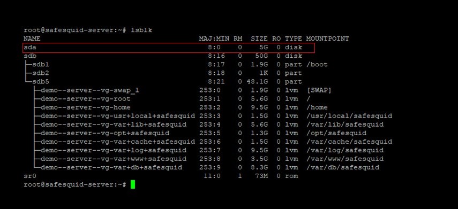Click the /usr/local/safesquid mountpoint
458x209 pixels.
(349, 116)
